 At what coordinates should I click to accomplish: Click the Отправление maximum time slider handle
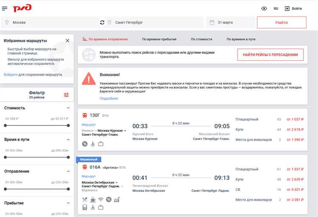(x=68, y=189)
